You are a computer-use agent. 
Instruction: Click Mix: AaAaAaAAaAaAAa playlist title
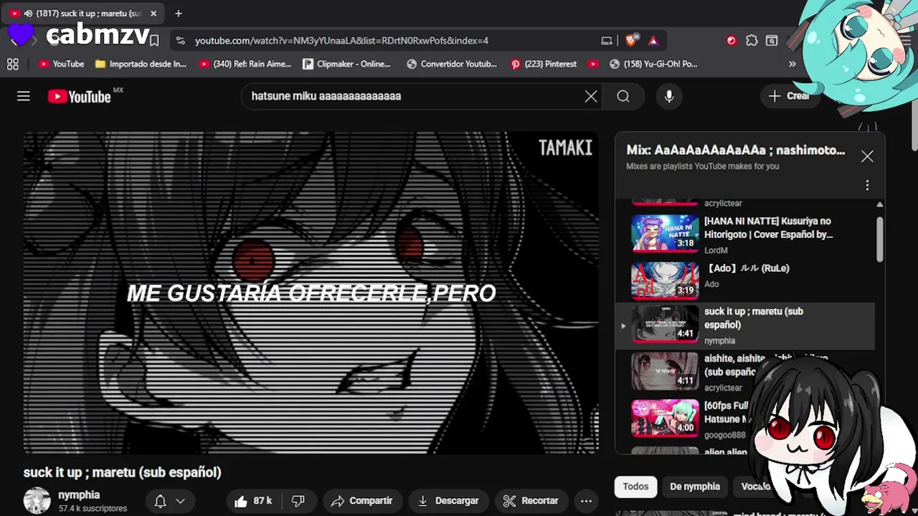coord(736,150)
